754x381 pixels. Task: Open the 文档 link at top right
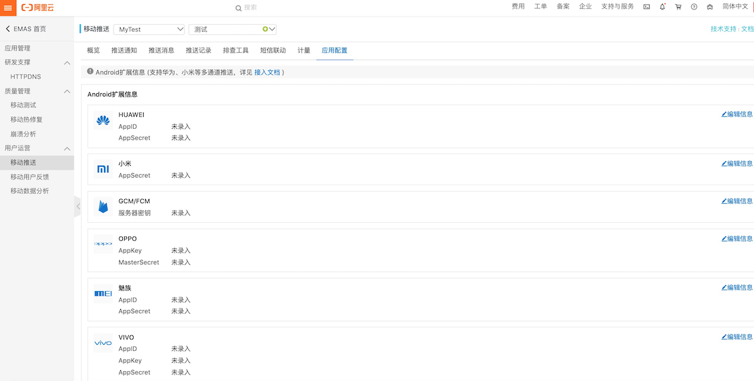tap(747, 29)
